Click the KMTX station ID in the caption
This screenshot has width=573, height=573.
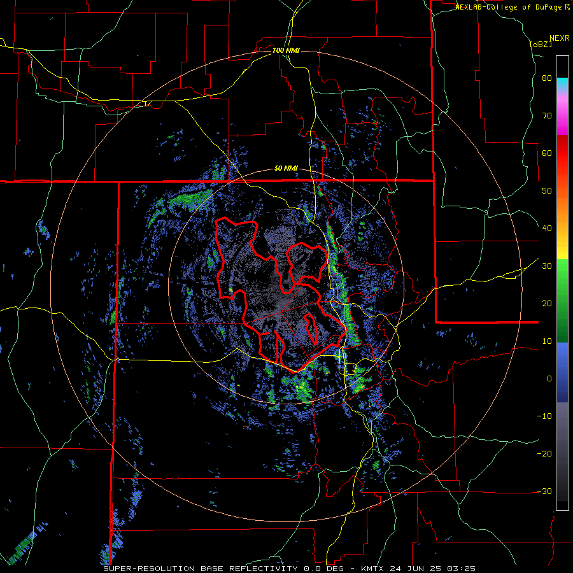click(x=373, y=569)
